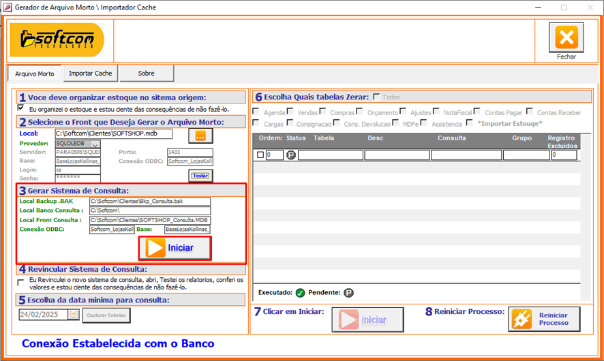Click the Porta field showing 1433
This screenshot has height=361, width=604.
coord(190,153)
